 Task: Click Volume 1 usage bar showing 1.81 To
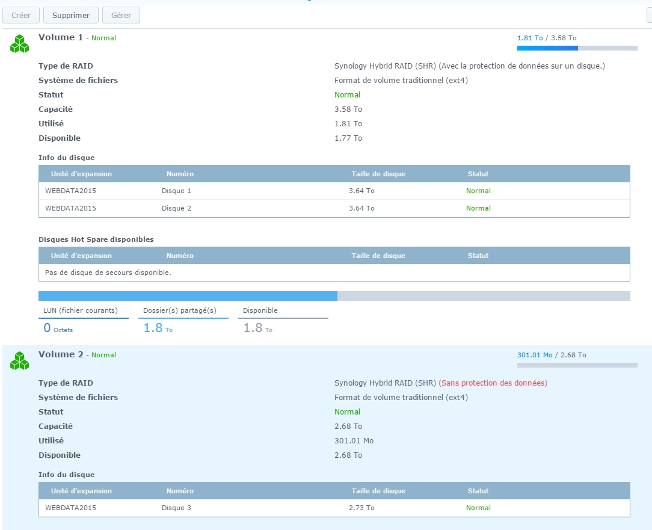pyautogui.click(x=577, y=48)
